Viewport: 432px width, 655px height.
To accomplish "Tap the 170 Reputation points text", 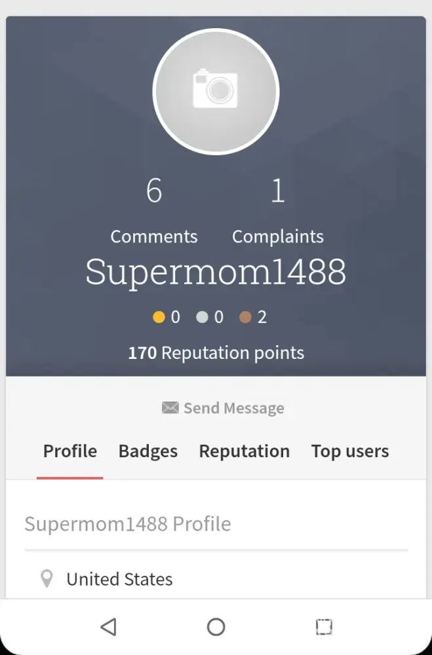I will click(216, 353).
